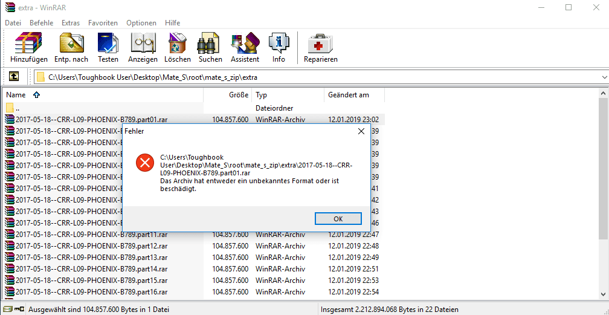Click the part16.rar archive file icon
This screenshot has width=609, height=315.
[10, 291]
